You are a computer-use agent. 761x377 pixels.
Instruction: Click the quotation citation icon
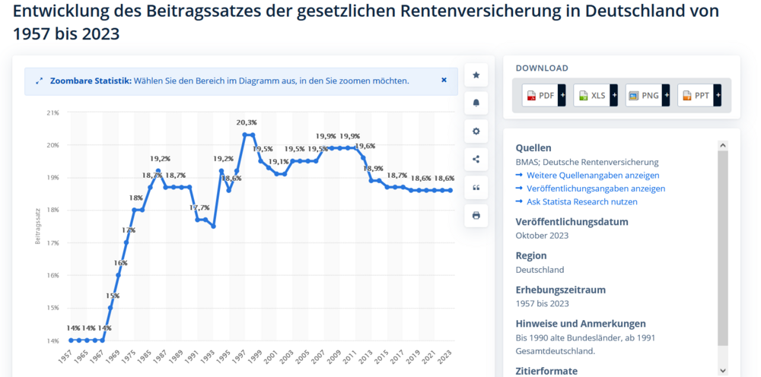click(x=476, y=188)
